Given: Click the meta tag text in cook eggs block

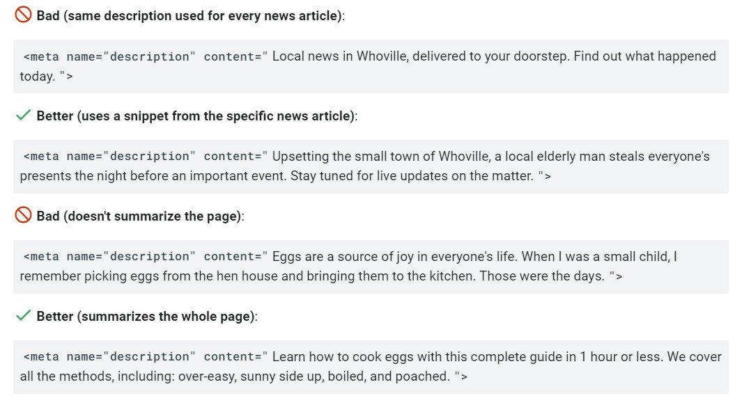Looking at the screenshot, I should click(x=146, y=357).
